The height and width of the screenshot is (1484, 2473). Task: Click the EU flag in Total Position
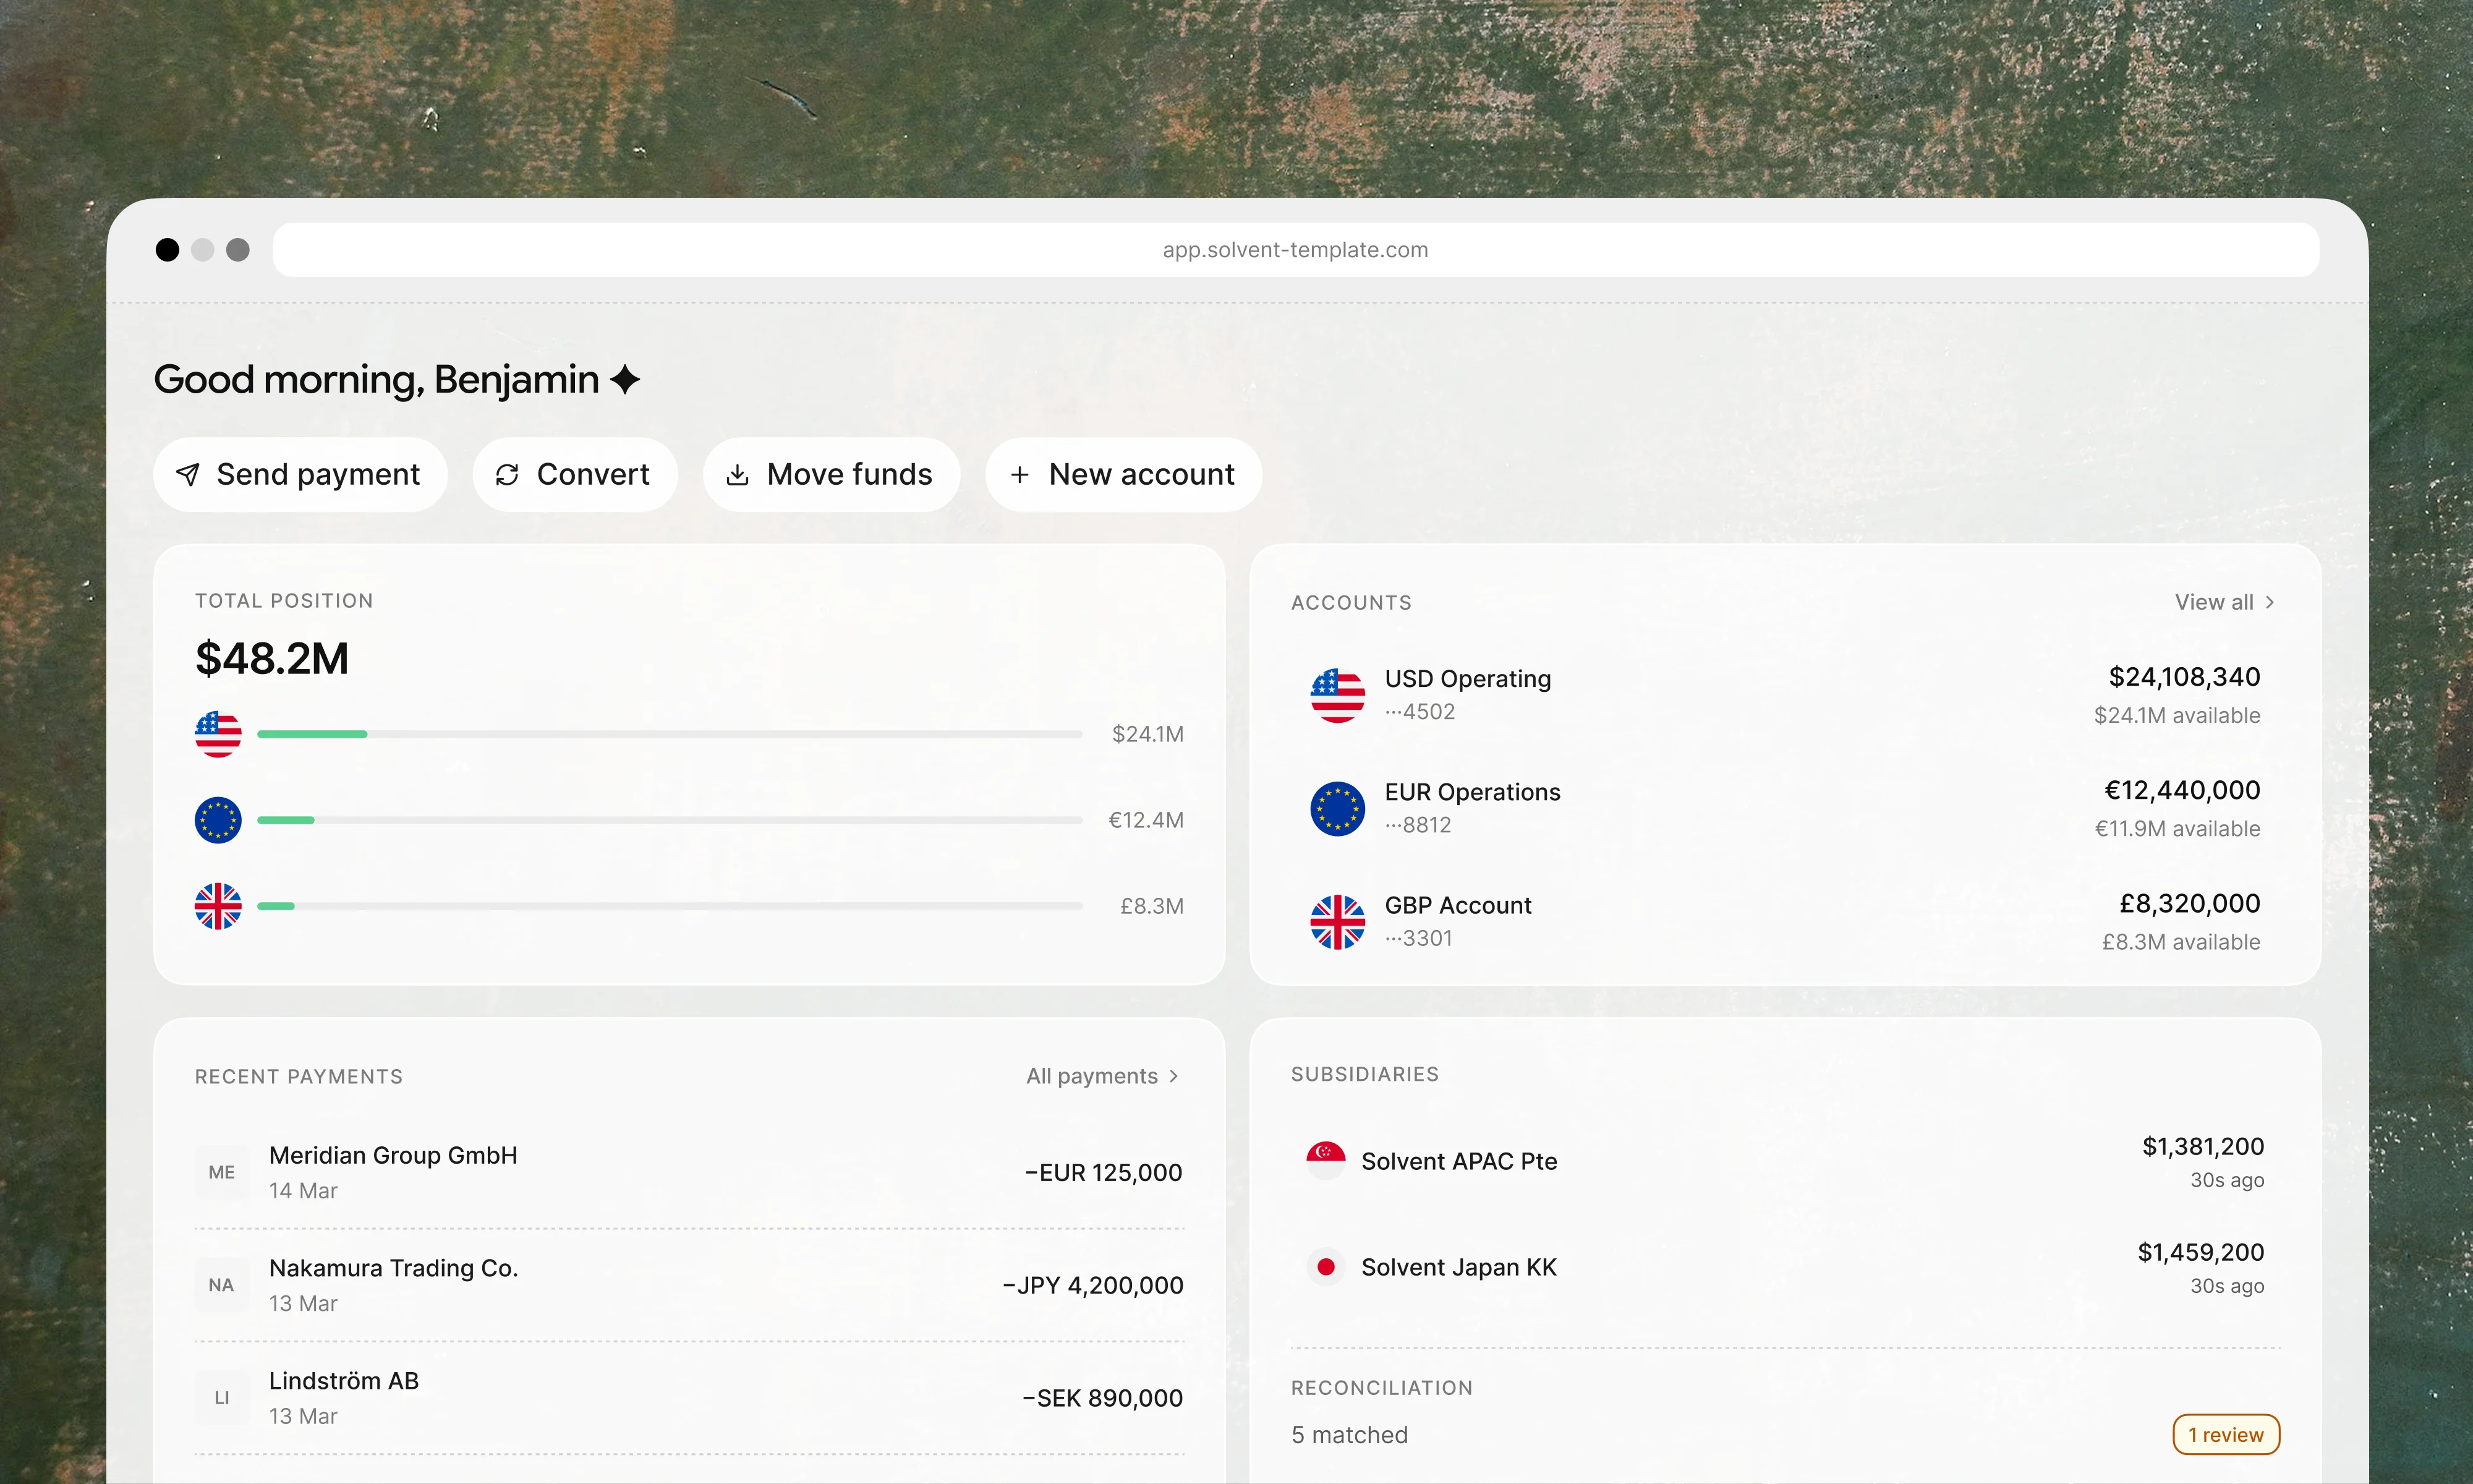point(218,820)
